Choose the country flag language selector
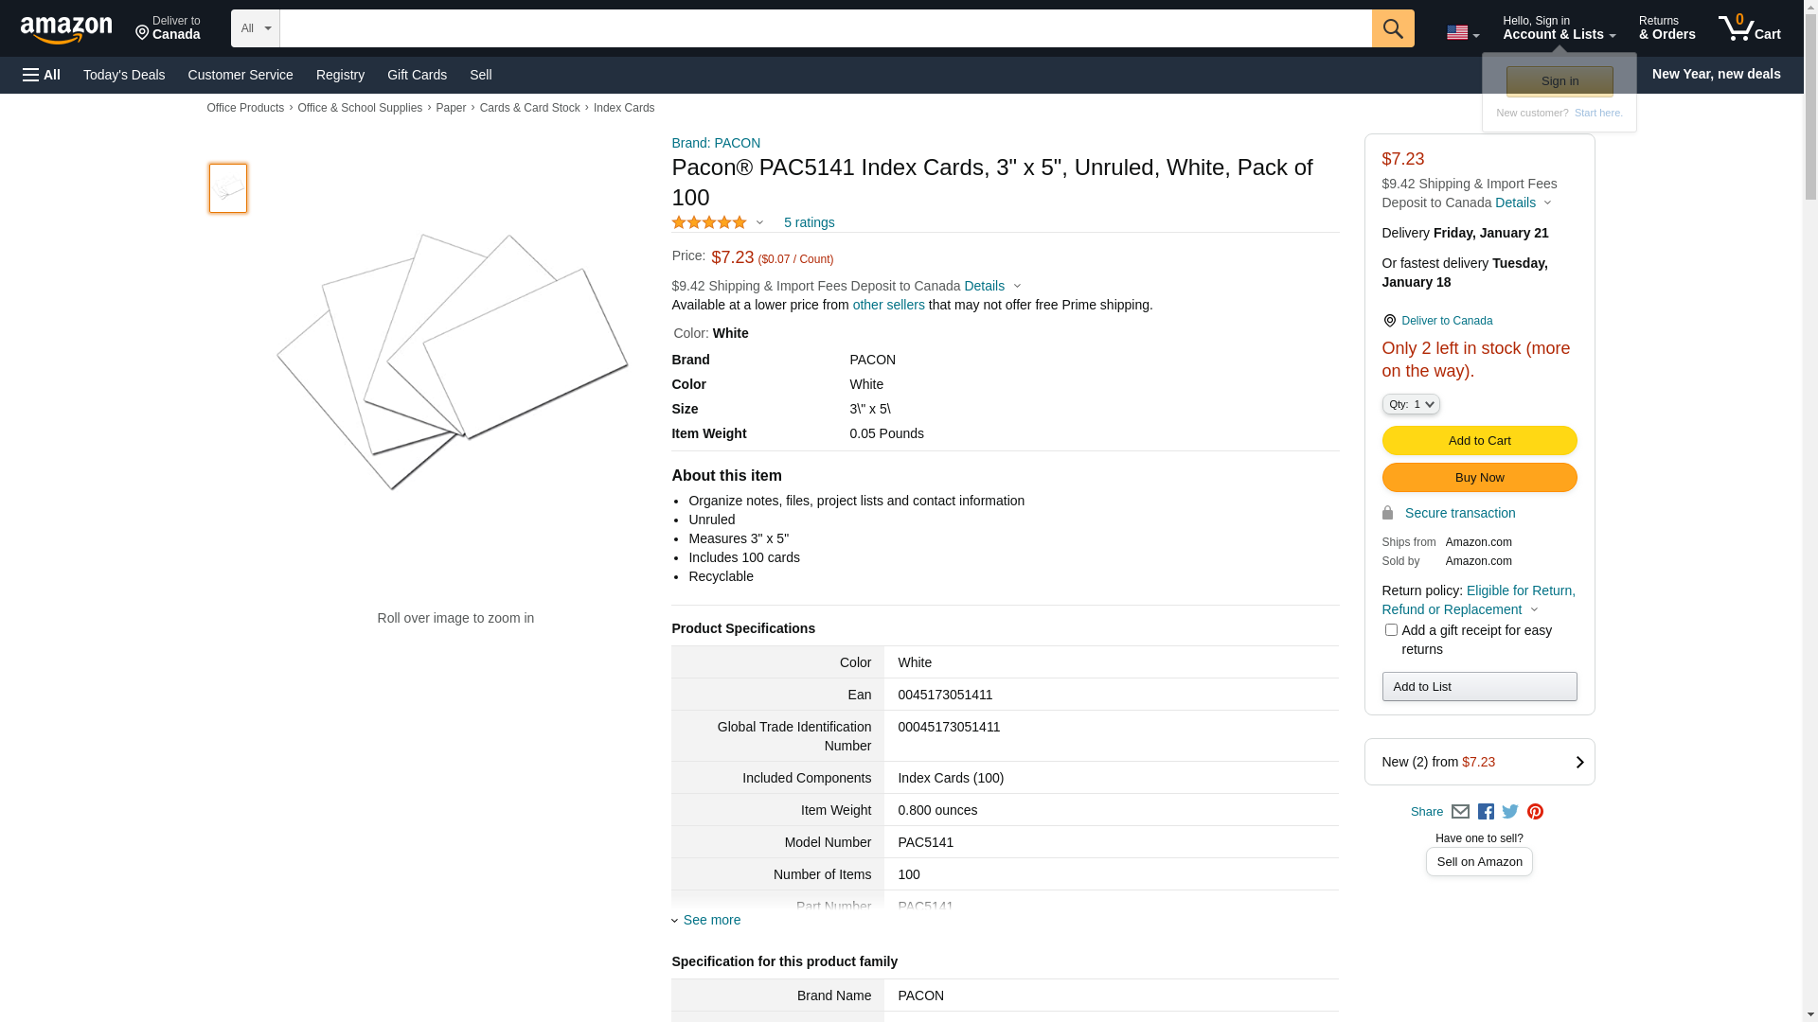Screen dimensions: 1818x1022 pos(1462,33)
